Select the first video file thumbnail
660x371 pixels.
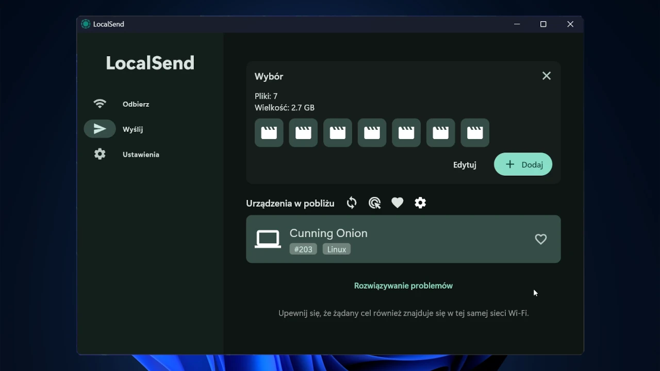coord(269,133)
